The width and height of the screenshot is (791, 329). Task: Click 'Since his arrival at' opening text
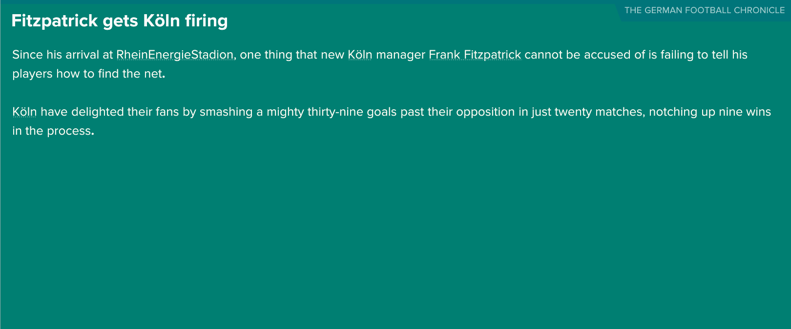[x=62, y=55]
